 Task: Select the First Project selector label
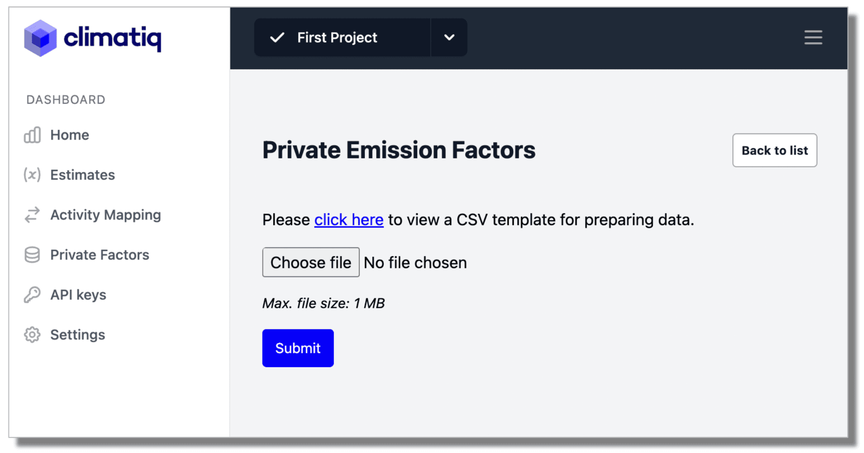coord(337,38)
